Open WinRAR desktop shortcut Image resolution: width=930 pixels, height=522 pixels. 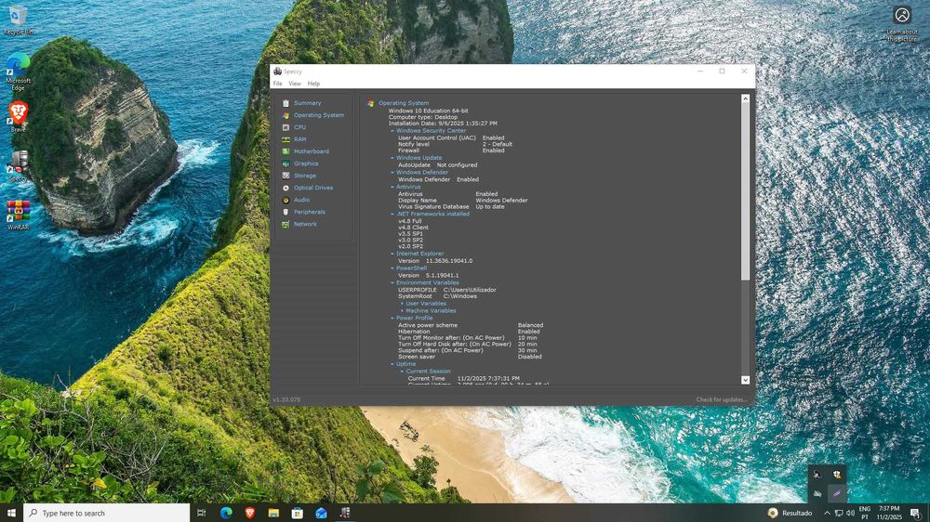(x=18, y=215)
